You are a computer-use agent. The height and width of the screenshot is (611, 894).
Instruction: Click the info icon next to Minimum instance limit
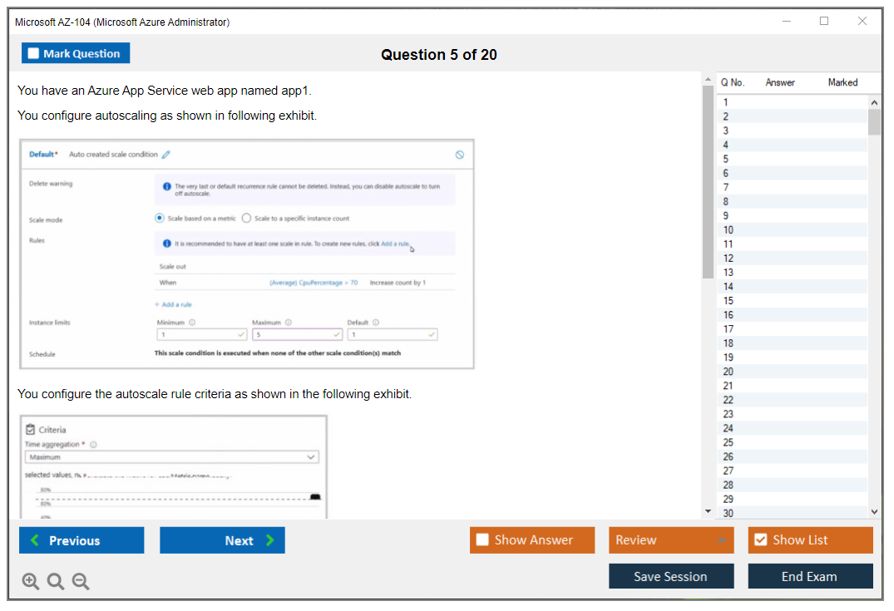point(190,321)
